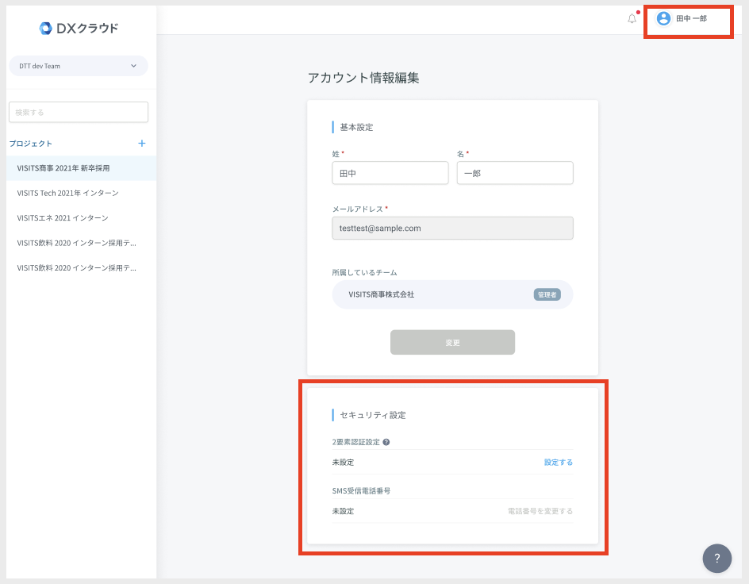This screenshot has height=584, width=749.
Task: Click the DXクラウド logo text
Action: point(87,29)
